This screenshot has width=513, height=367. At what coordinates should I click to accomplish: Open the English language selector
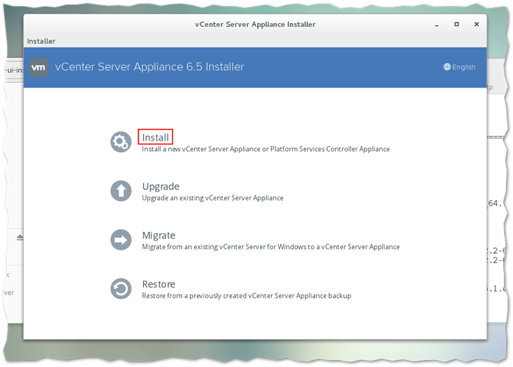click(459, 67)
